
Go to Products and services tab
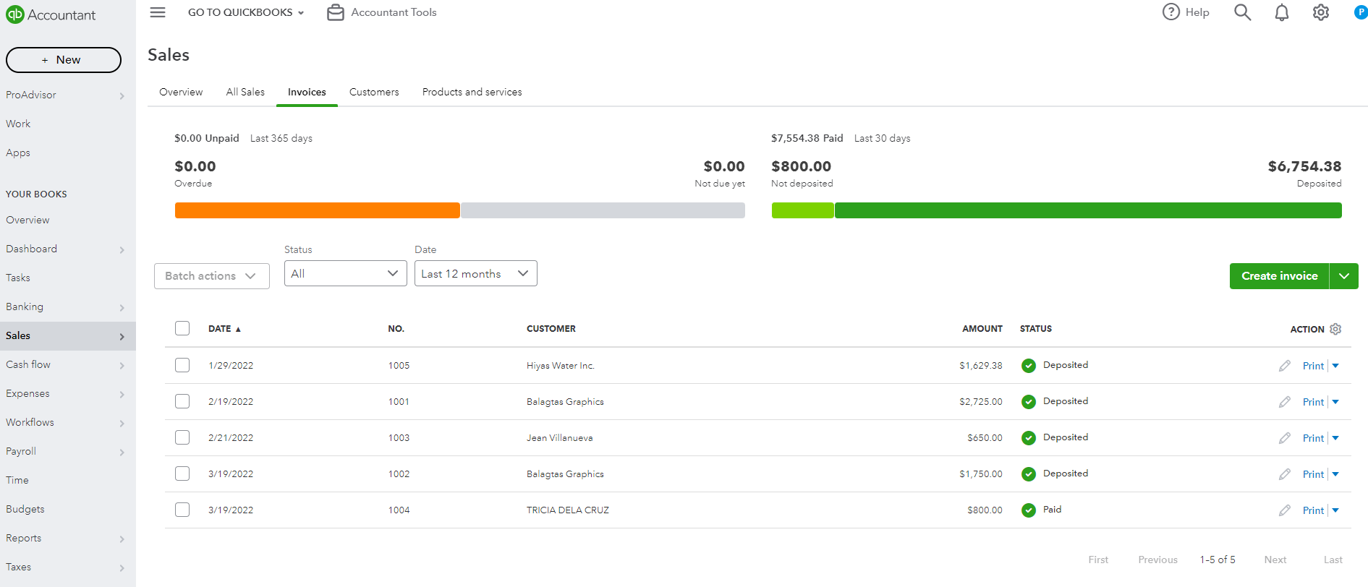tap(472, 92)
